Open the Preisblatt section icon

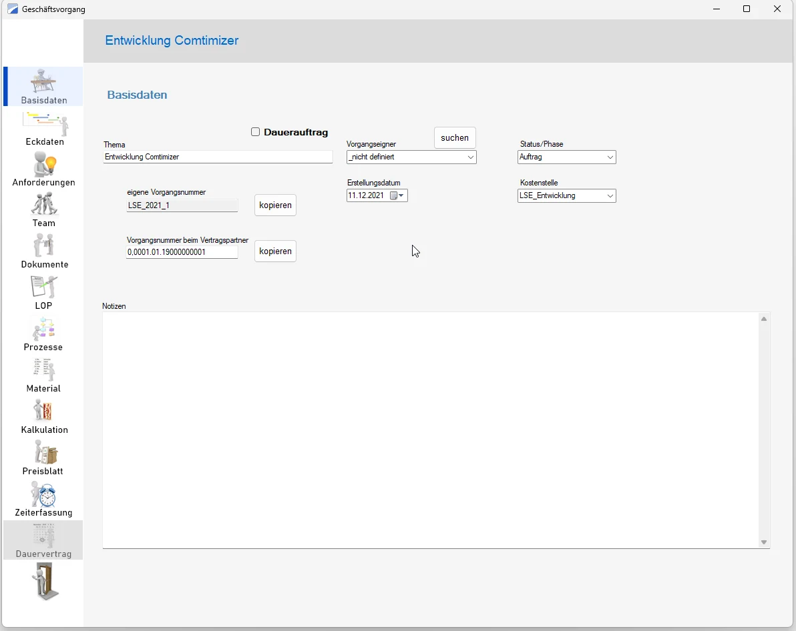tap(45, 452)
